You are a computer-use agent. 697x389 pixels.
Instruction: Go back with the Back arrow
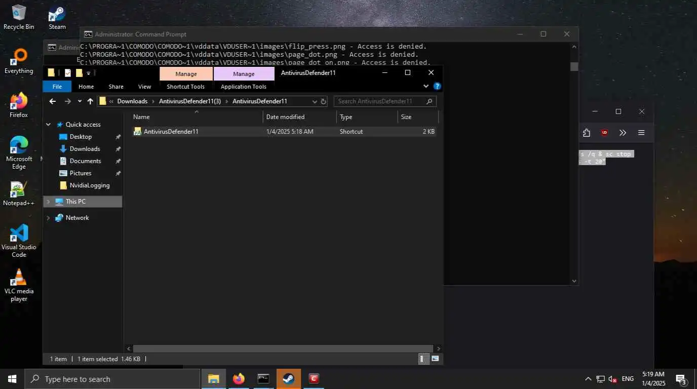click(x=52, y=101)
